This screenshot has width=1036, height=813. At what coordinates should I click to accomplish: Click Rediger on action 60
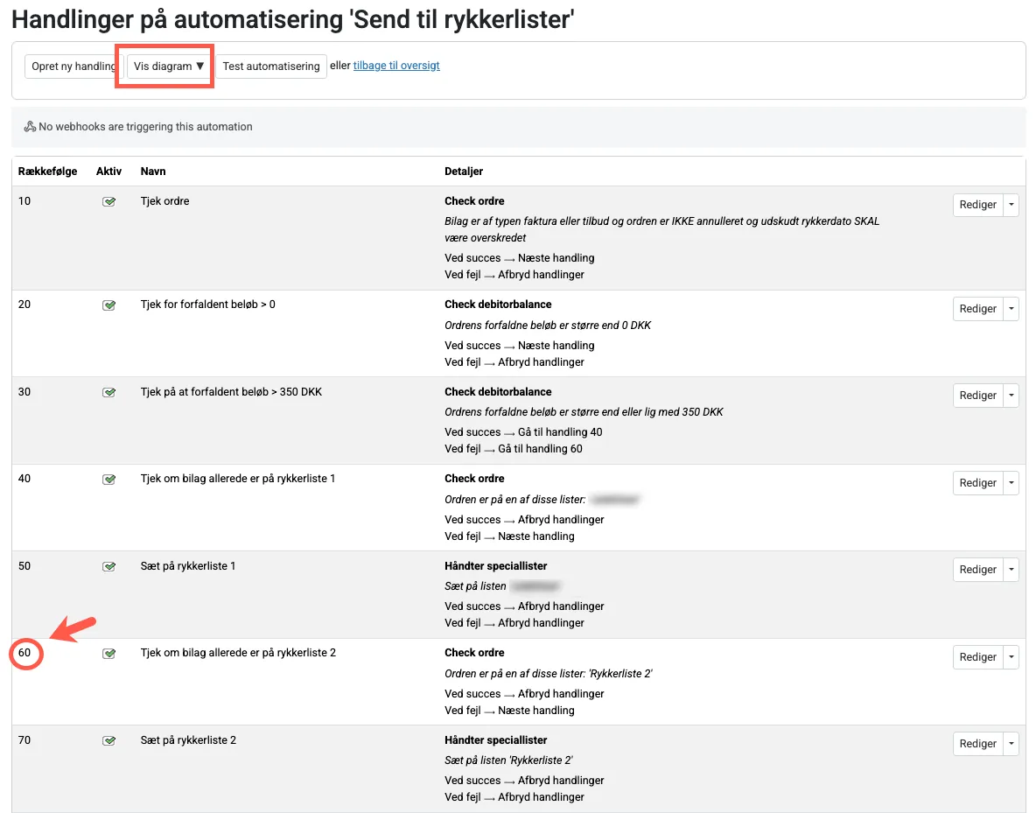click(x=977, y=656)
